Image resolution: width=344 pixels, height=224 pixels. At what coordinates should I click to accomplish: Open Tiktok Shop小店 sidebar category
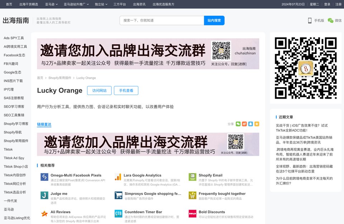(16, 166)
